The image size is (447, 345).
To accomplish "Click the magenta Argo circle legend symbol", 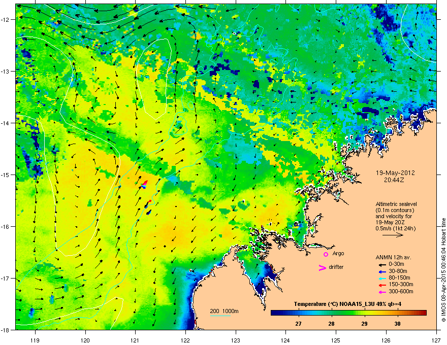I will [x=326, y=254].
